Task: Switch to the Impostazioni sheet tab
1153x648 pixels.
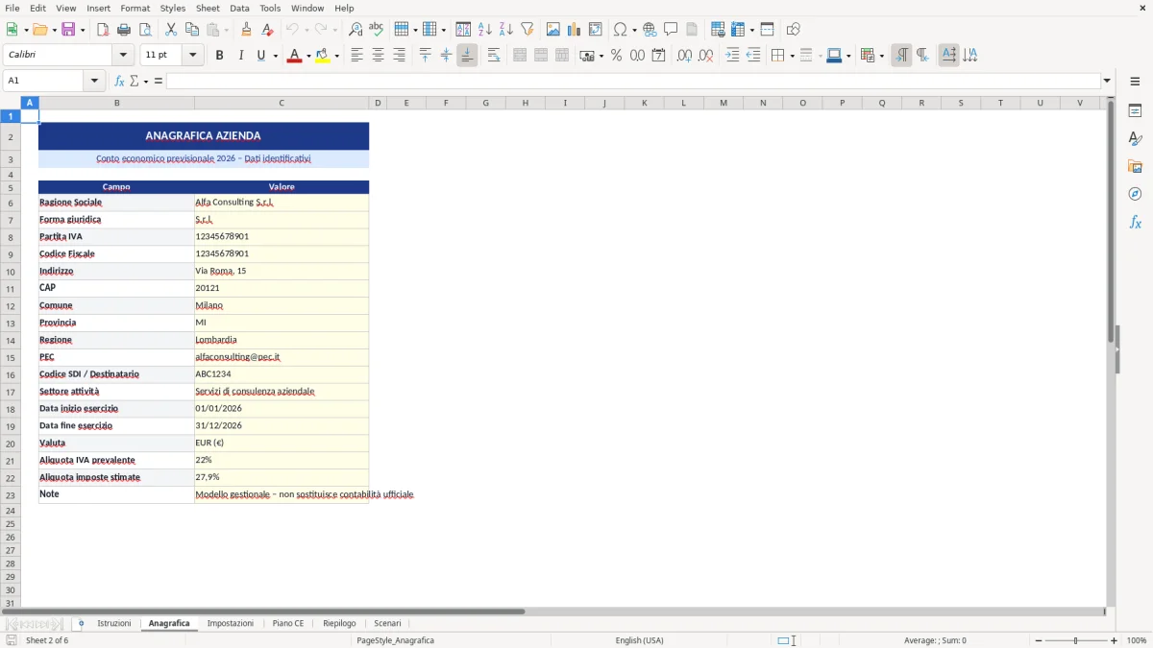Action: 231,623
